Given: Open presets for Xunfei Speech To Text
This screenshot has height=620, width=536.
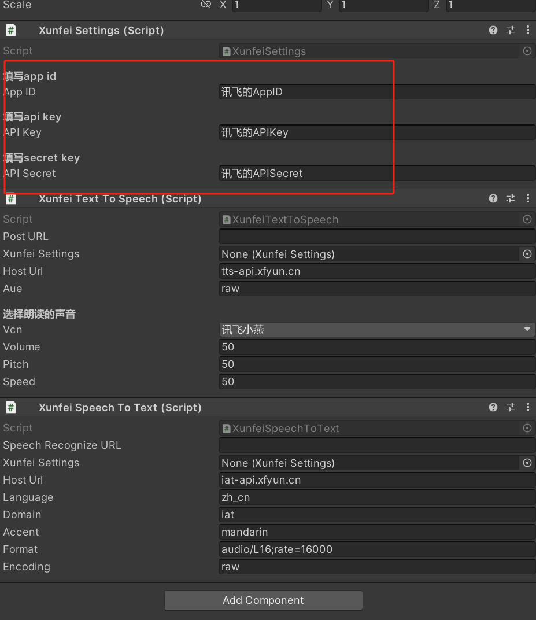Looking at the screenshot, I should (x=511, y=407).
